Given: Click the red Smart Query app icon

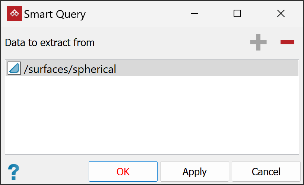Looking at the screenshot, I should coord(14,14).
